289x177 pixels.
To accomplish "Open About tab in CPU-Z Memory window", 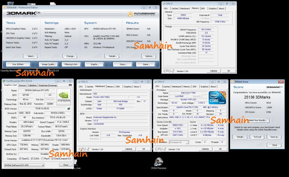I will click(x=222, y=8).
